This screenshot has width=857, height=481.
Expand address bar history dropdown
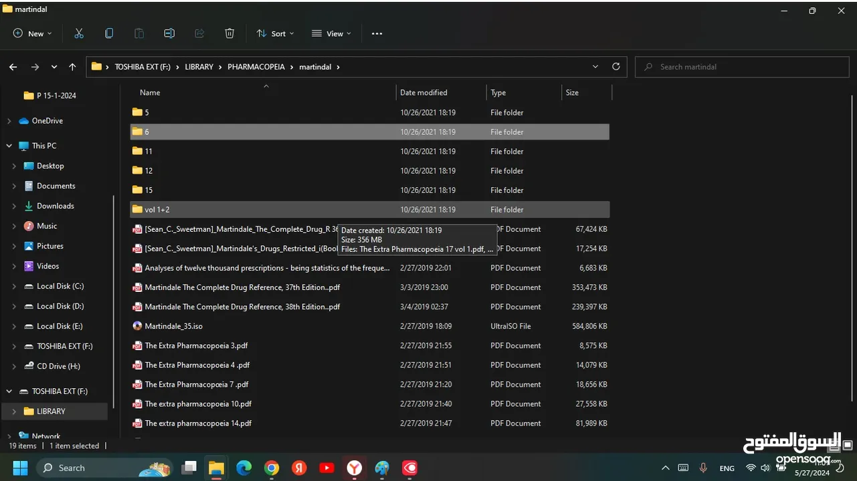click(595, 67)
